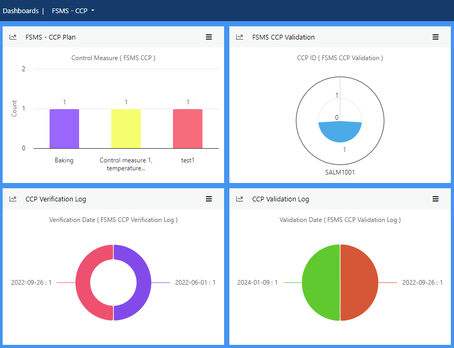This screenshot has width=454, height=348.
Task: Click the 2024-01-09 : 1 pie label
Action: point(257,283)
